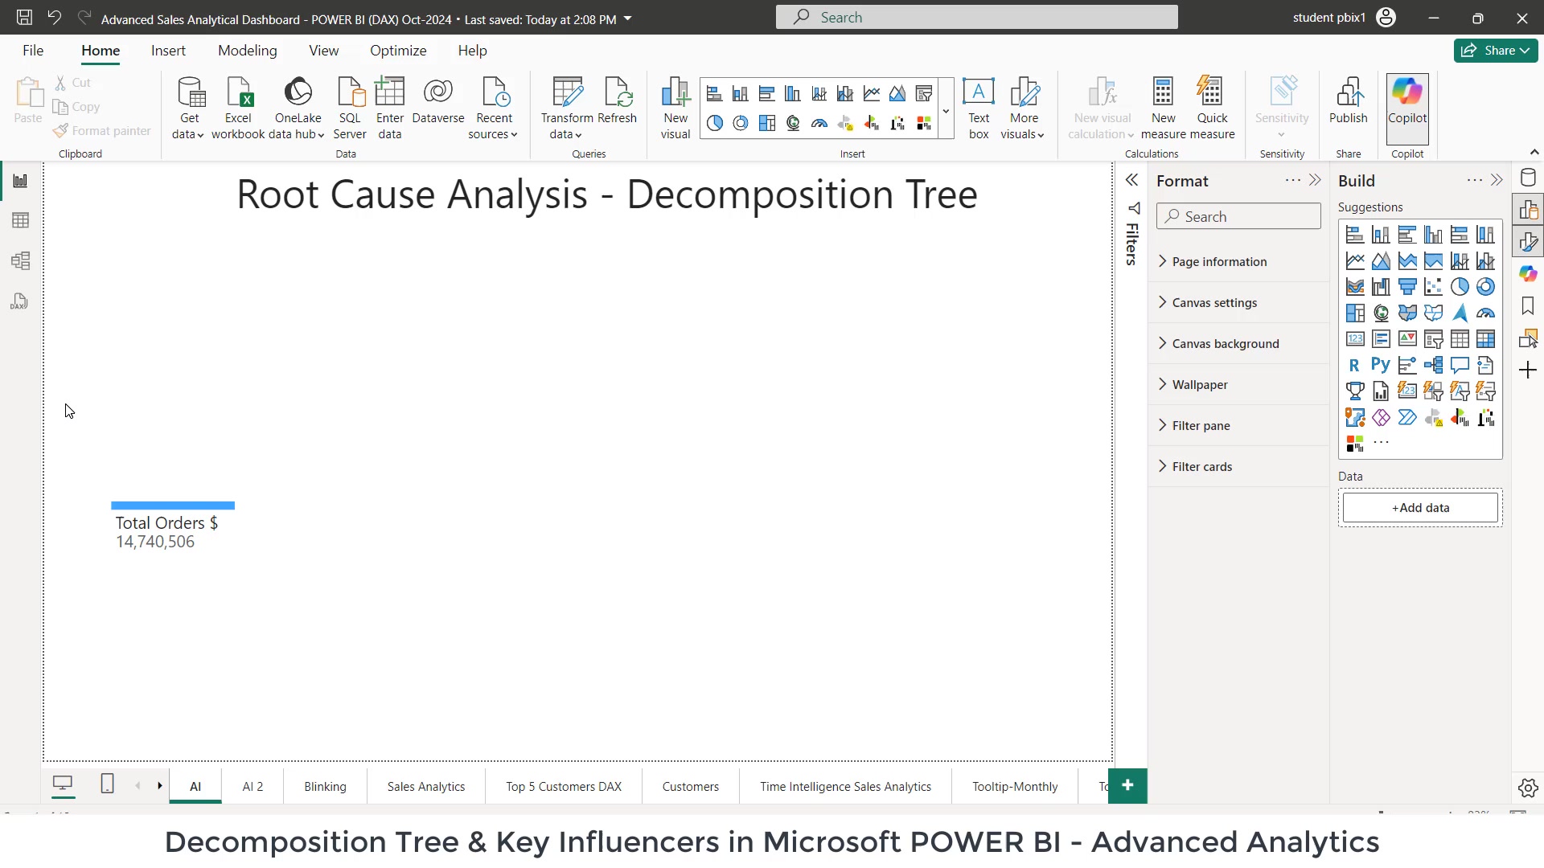The image size is (1544, 868).
Task: Click +Add data button
Action: pos(1420,508)
